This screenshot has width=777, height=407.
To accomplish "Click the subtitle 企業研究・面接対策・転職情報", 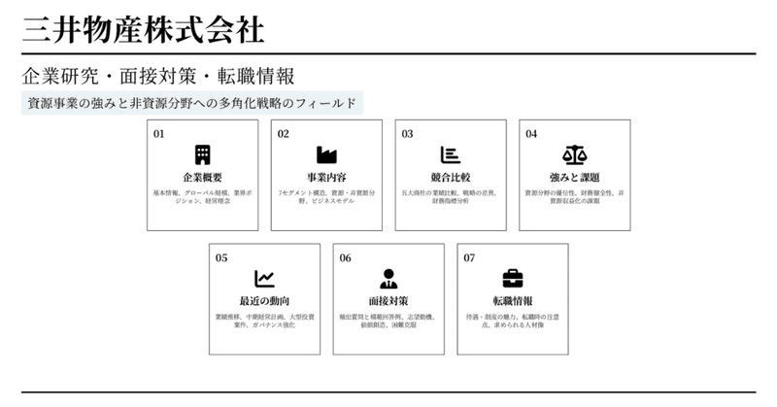I will pos(158,77).
